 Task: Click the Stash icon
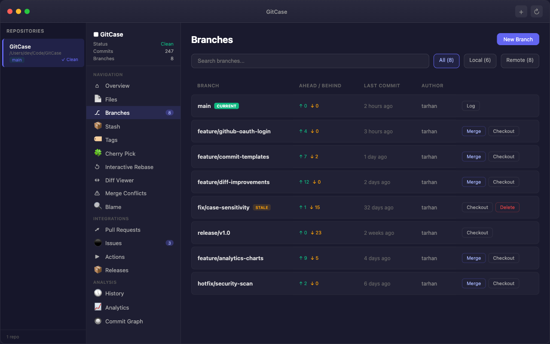(98, 126)
